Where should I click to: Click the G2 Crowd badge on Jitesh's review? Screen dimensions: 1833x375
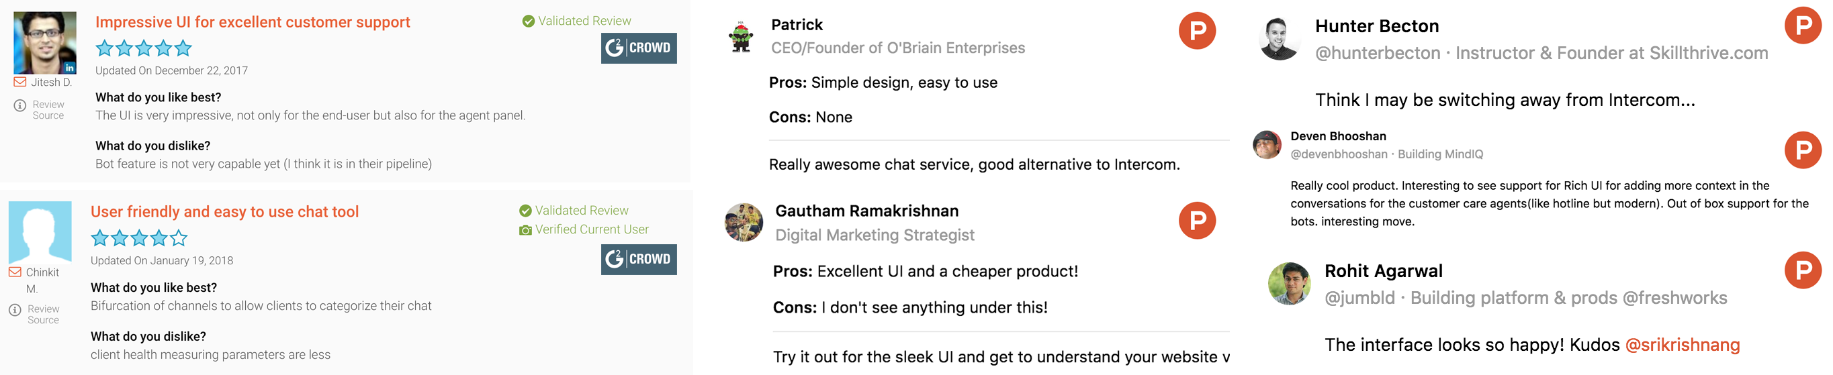coord(638,48)
